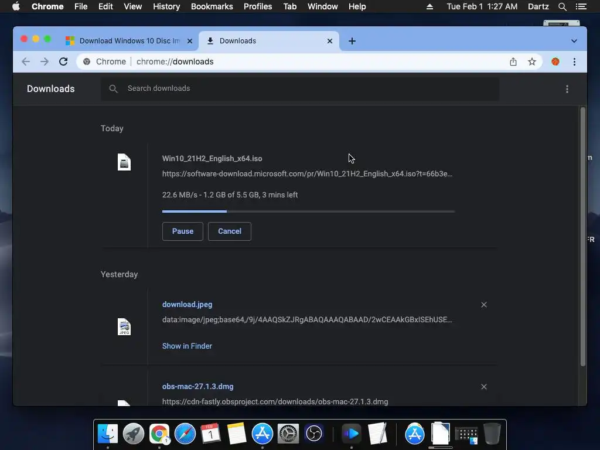Cancel the Win10 ISO download
Screen dimensions: 600x450
tap(230, 231)
